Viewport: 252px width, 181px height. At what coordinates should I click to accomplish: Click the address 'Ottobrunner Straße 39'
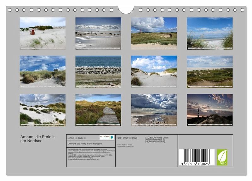(155, 140)
